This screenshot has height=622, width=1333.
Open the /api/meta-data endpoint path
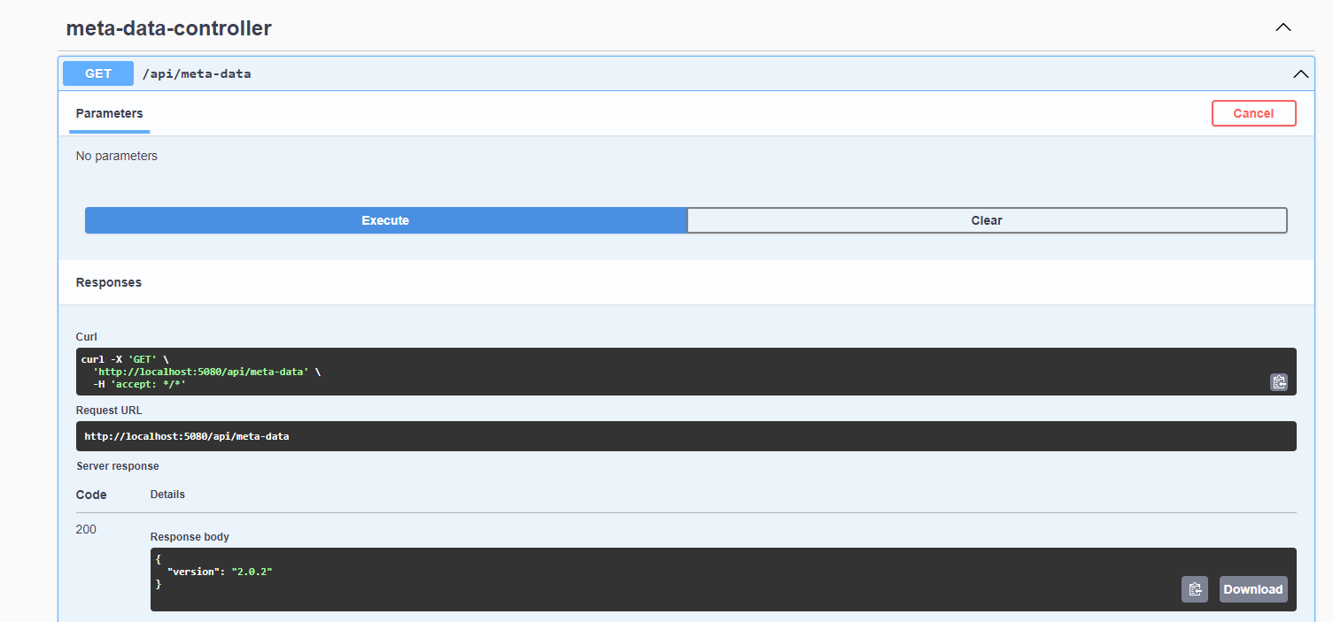tap(197, 73)
